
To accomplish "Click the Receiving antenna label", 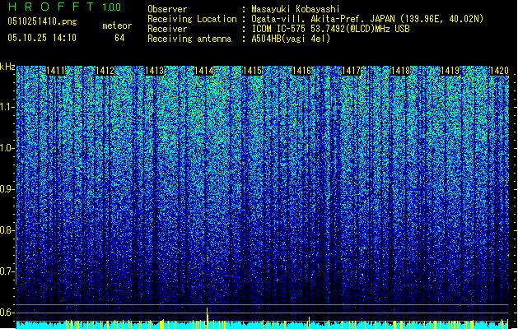I will coord(189,39).
